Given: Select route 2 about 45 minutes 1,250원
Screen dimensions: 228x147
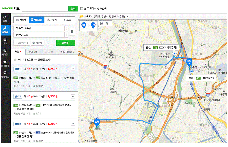Looking at the screenshot, I should click(x=44, y=105).
